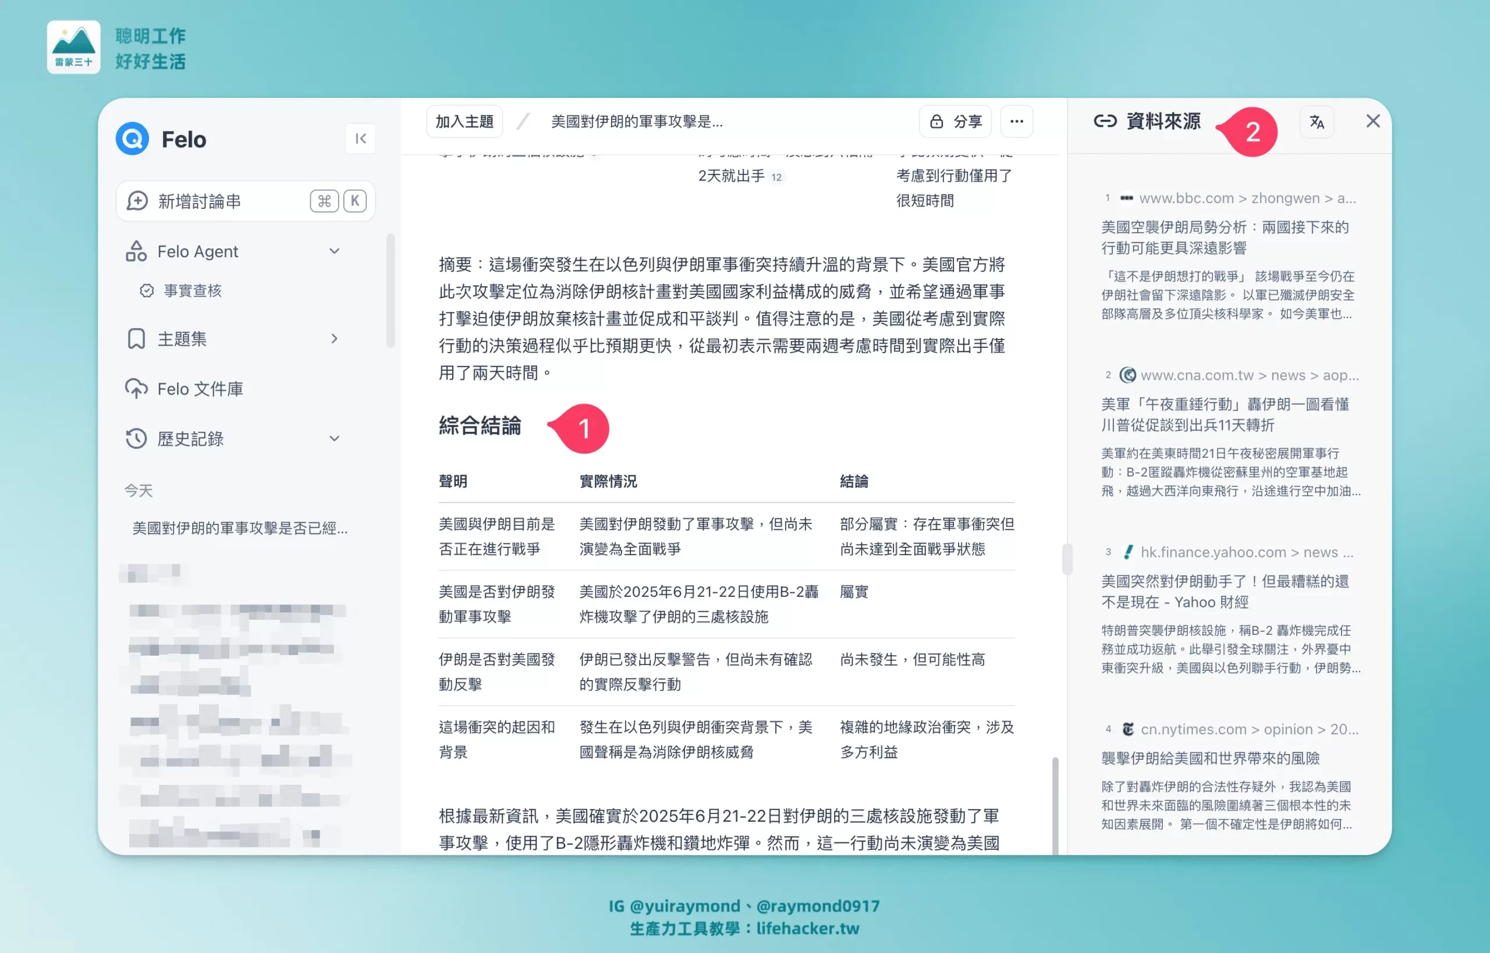The height and width of the screenshot is (953, 1490).
Task: Click the 綜合結論 heading
Action: (x=480, y=426)
